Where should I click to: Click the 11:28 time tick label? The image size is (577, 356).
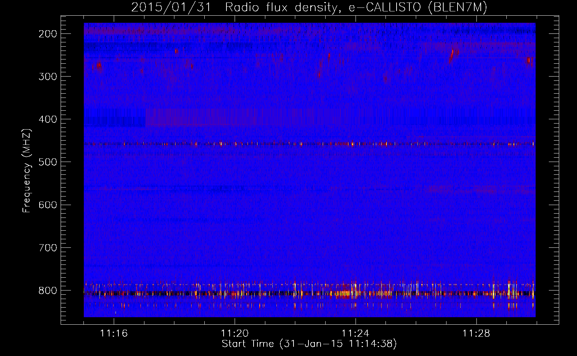click(x=476, y=334)
